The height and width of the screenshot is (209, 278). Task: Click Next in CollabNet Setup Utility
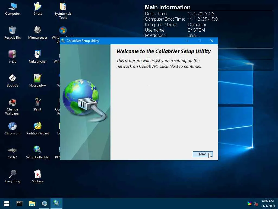(203, 154)
